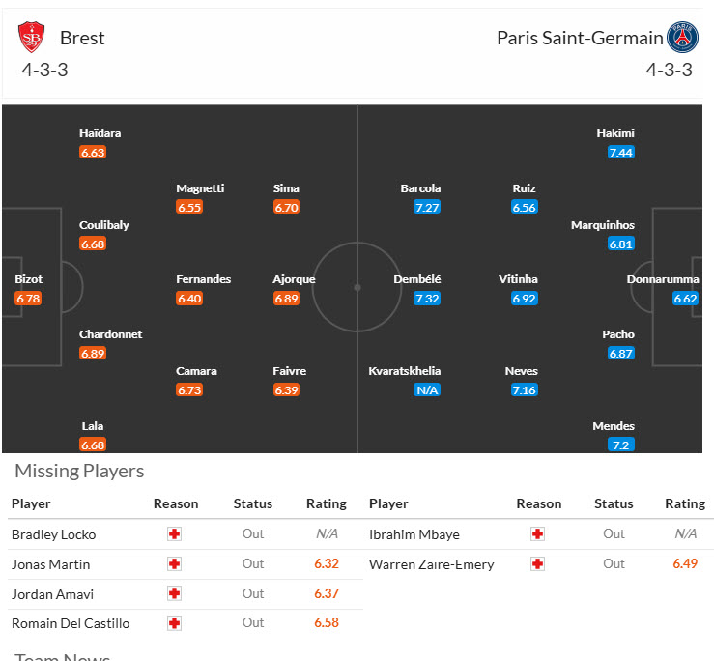Select Ajorque's 6.89 rating badge
Viewport: 714px width, 661px height.
pyautogui.click(x=286, y=299)
